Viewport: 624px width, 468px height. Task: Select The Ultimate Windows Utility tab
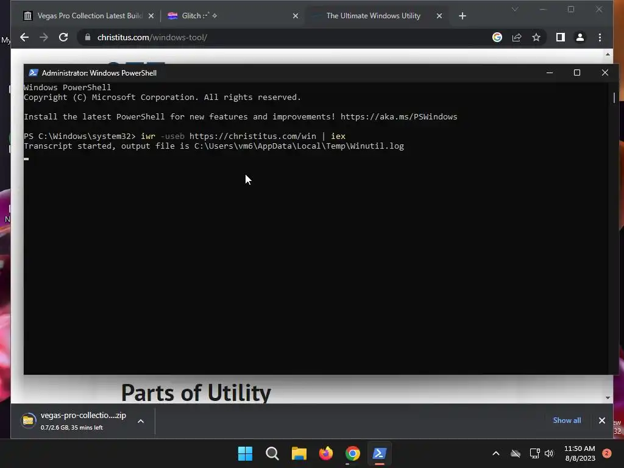pos(376,16)
